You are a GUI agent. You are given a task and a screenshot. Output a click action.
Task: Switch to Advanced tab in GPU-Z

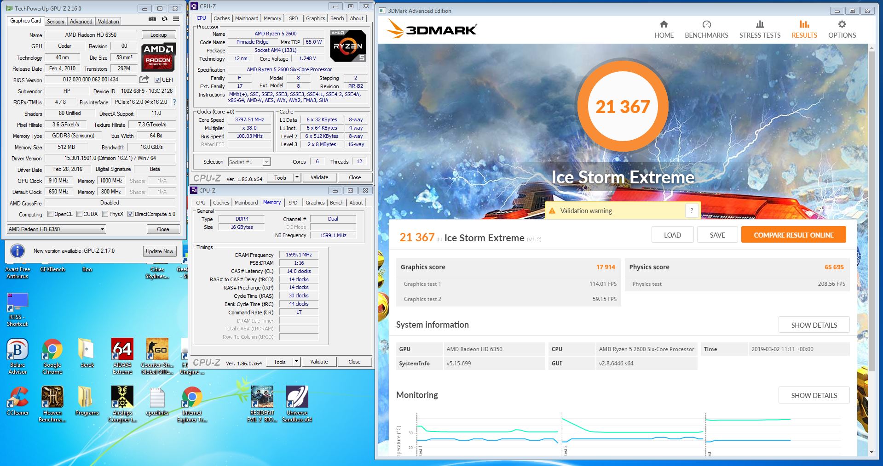click(x=81, y=22)
